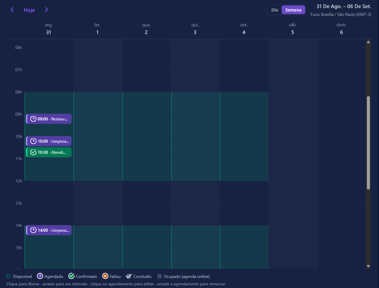
Task: Click the vertical scrollbar thumb
Action: pos(368,143)
